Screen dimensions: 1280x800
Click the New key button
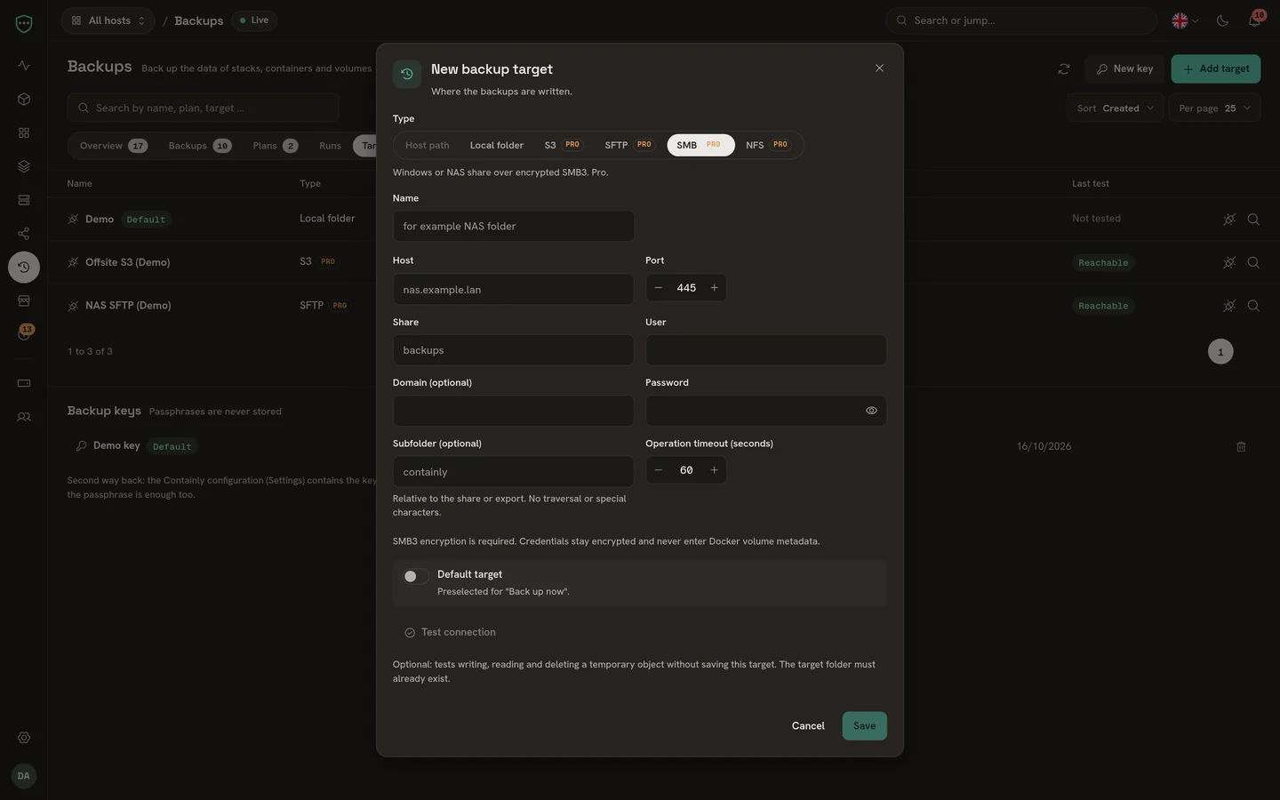tap(1124, 69)
